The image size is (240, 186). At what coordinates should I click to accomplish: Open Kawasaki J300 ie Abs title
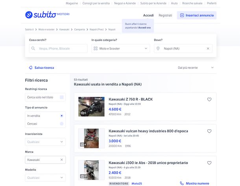point(148,162)
